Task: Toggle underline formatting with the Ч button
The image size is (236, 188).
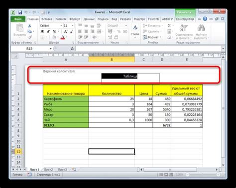Action: pyautogui.click(x=54, y=31)
